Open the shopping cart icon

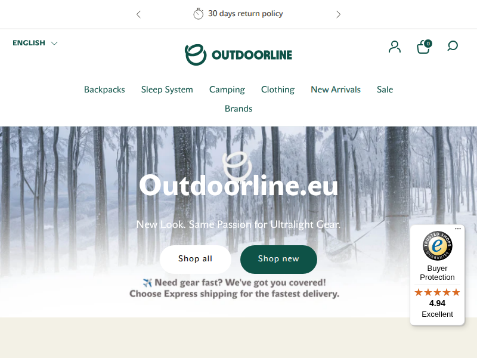tap(424, 47)
